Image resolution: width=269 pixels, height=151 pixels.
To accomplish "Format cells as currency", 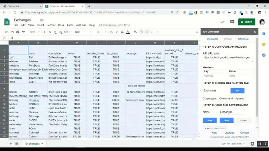I will coord(45,32).
